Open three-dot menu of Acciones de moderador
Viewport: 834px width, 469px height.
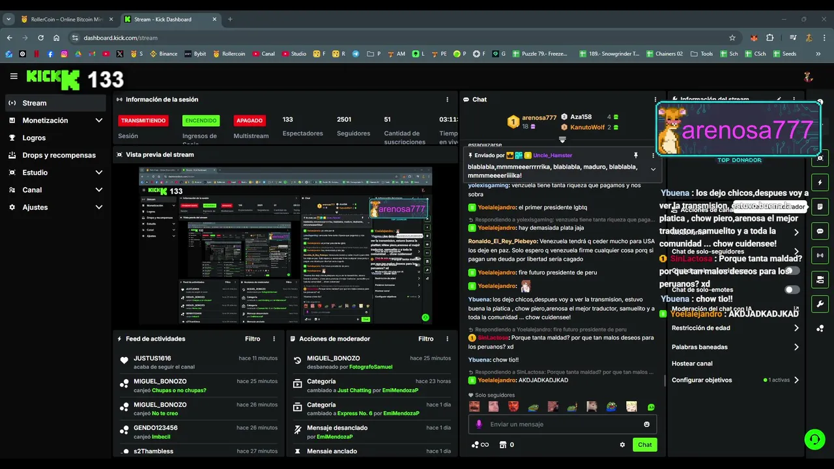[x=447, y=339]
